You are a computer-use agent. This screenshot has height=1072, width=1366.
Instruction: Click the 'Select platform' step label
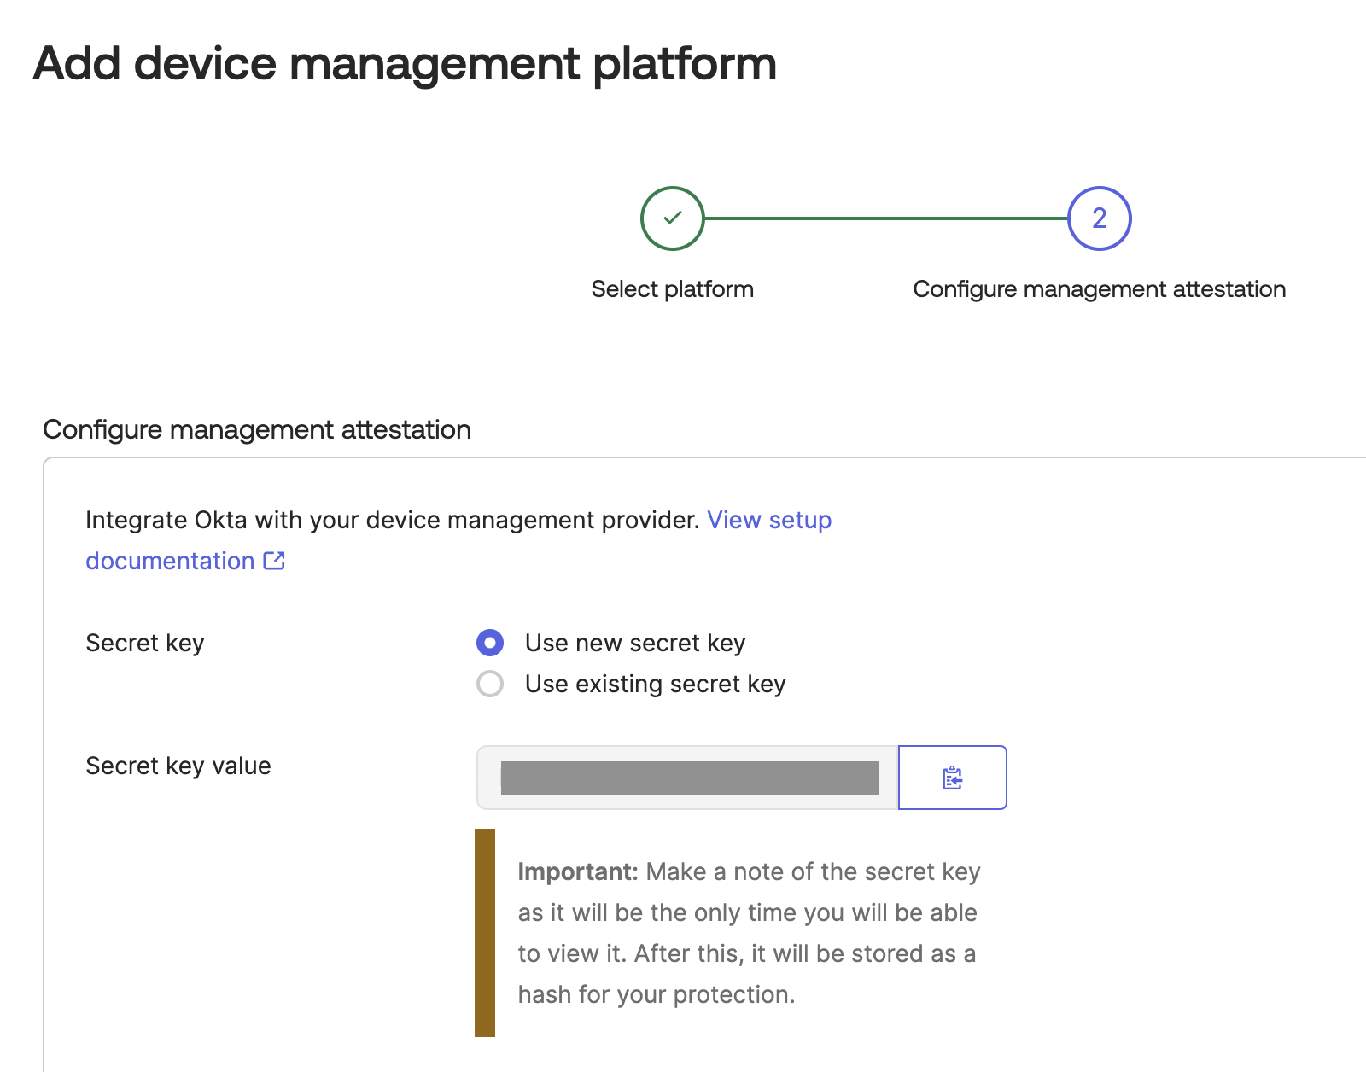[x=672, y=289]
